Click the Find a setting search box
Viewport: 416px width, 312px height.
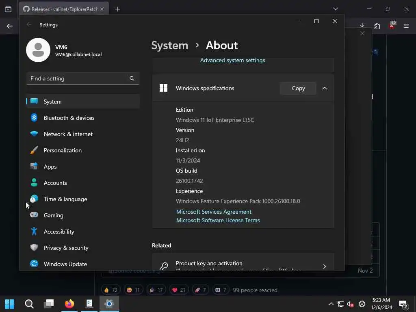tap(83, 78)
